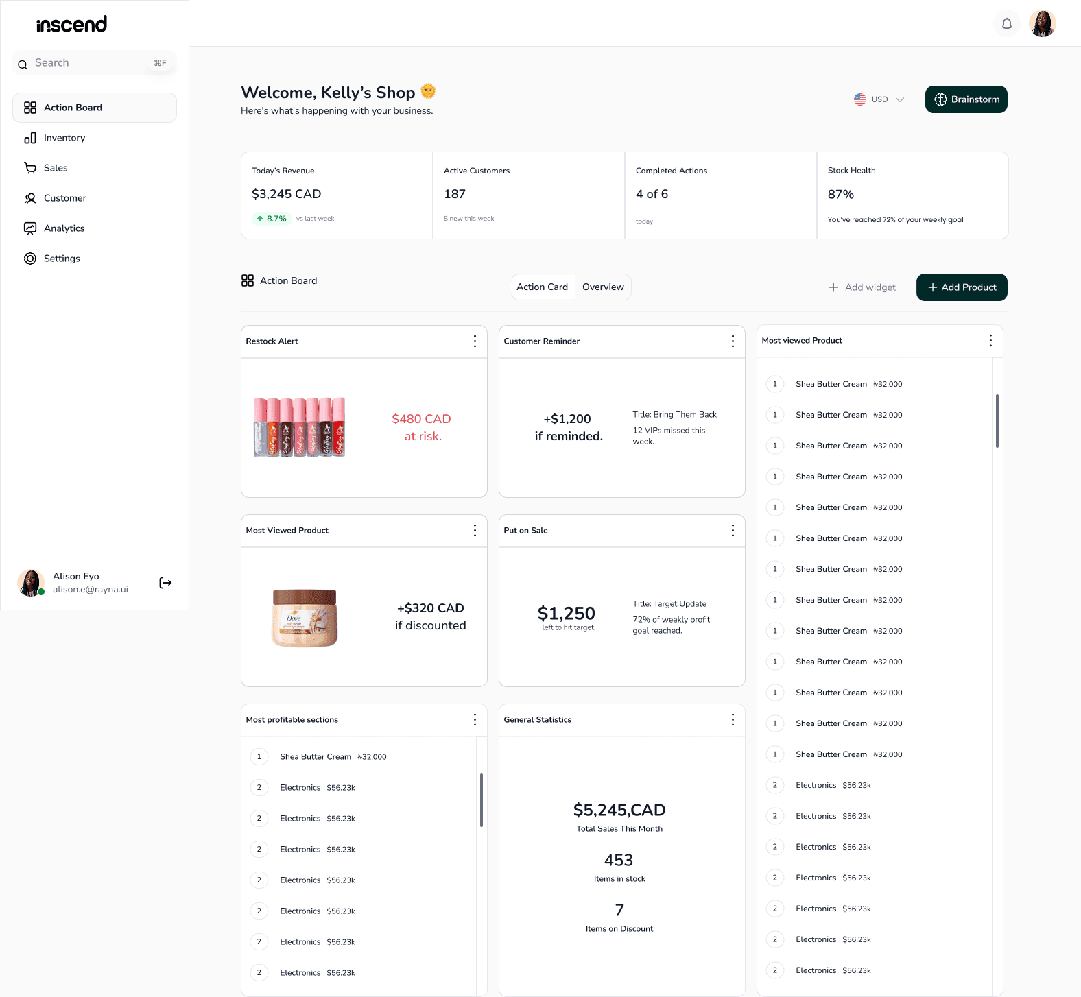1081x997 pixels.
Task: Select the Action Board sidebar item
Action: pos(95,108)
